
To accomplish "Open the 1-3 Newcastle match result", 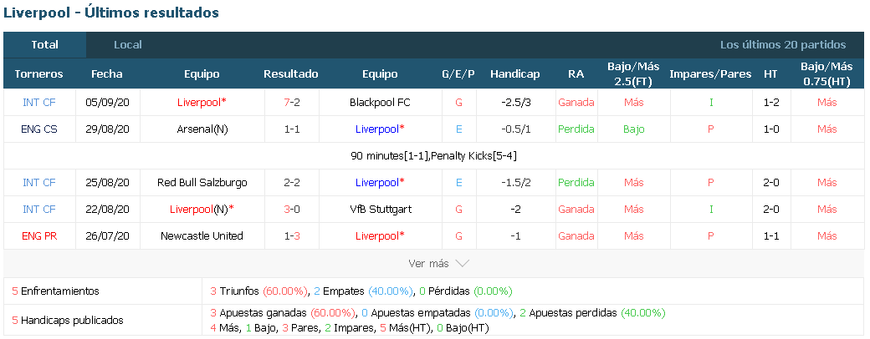I will (291, 236).
